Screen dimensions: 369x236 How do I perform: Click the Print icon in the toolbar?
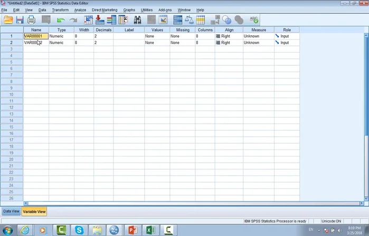tap(31, 20)
